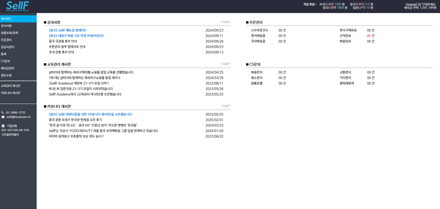This screenshot has width=440, height=209.
Task: Click the 미국(USD) 1500 원 exchange rate
Action: click(332, 4)
